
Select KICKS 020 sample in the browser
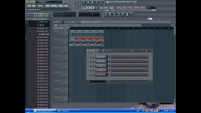tap(44, 84)
